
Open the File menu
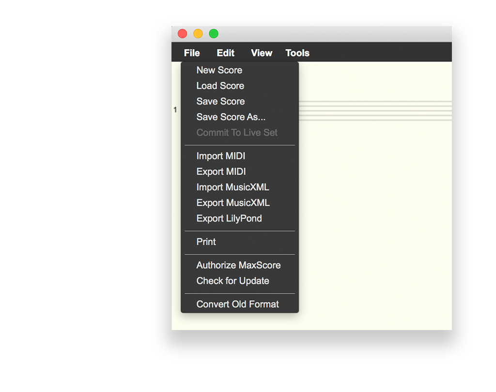pos(192,53)
